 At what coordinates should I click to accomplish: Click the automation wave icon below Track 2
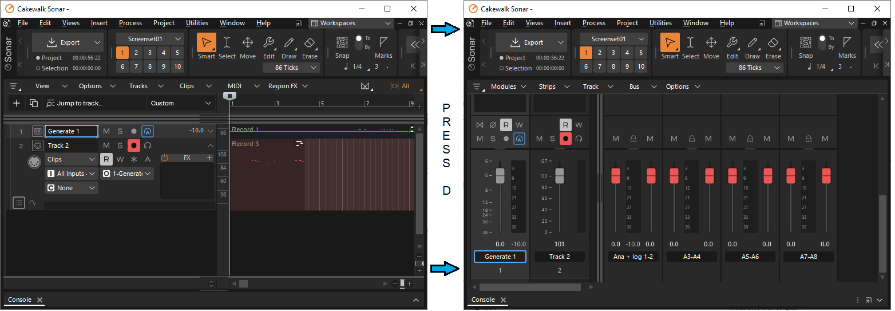[33, 202]
